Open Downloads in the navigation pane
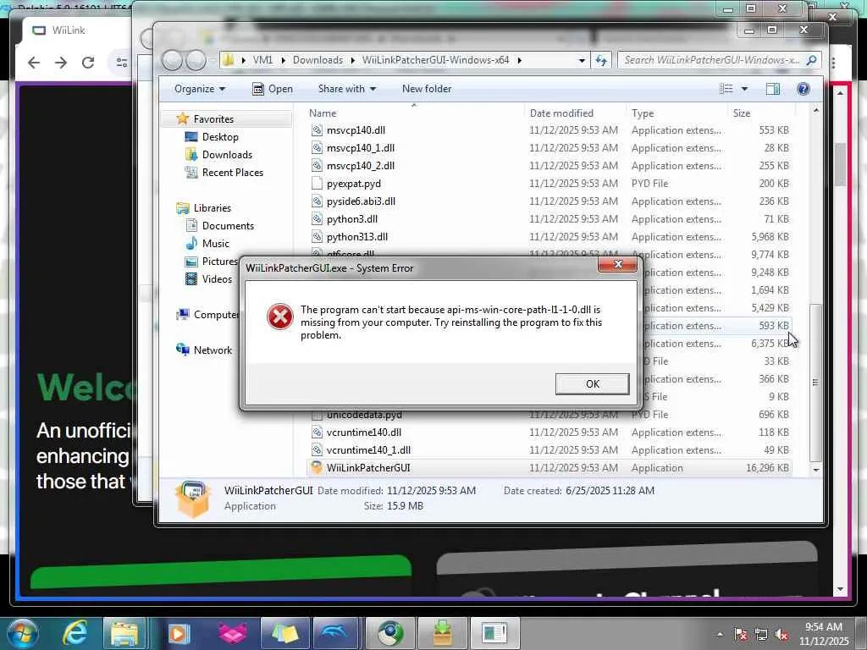Viewport: 867px width, 650px height. 227,154
